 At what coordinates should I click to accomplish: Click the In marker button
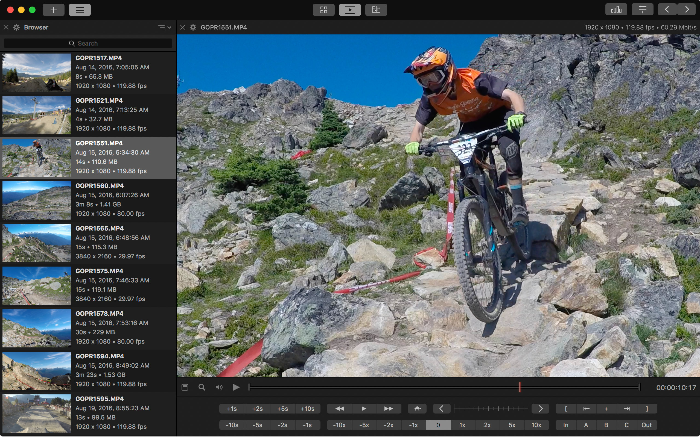pyautogui.click(x=565, y=425)
